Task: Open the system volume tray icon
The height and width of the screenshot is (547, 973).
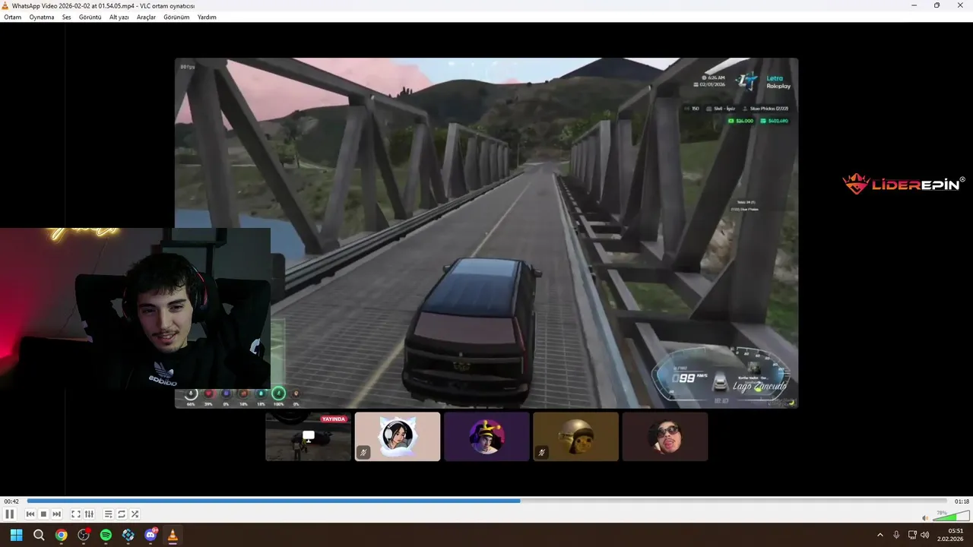Action: click(925, 535)
